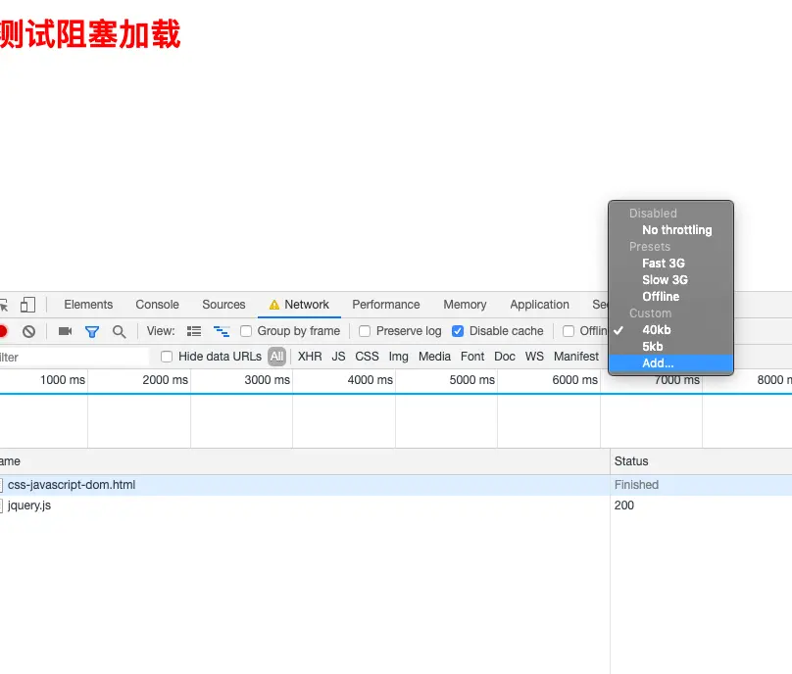792x674 pixels.
Task: Select the large request rows view icon
Action: tap(193, 331)
